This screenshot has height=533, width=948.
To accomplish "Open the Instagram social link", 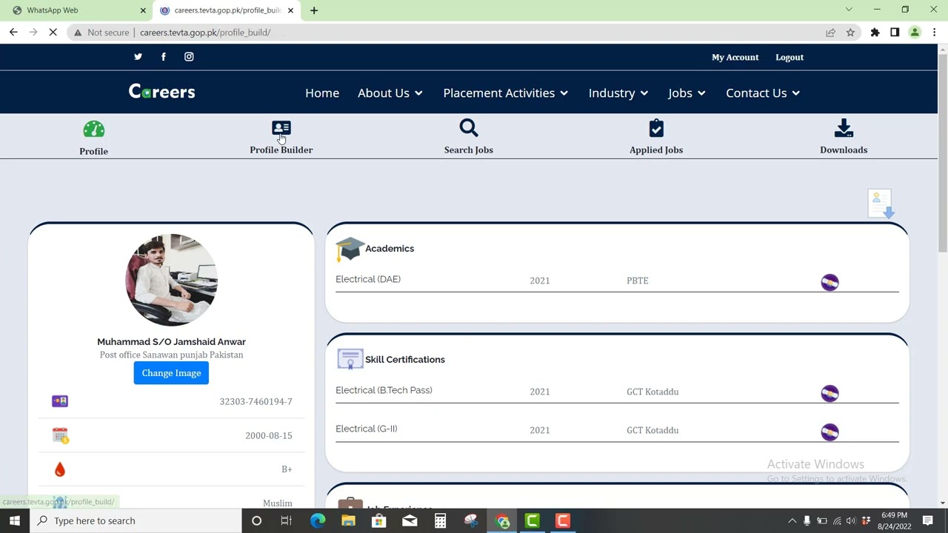I will click(189, 57).
